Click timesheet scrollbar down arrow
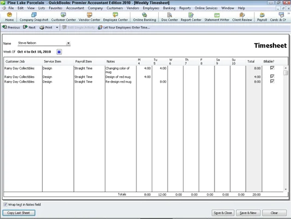This screenshot has width=291, height=219. tap(286, 189)
